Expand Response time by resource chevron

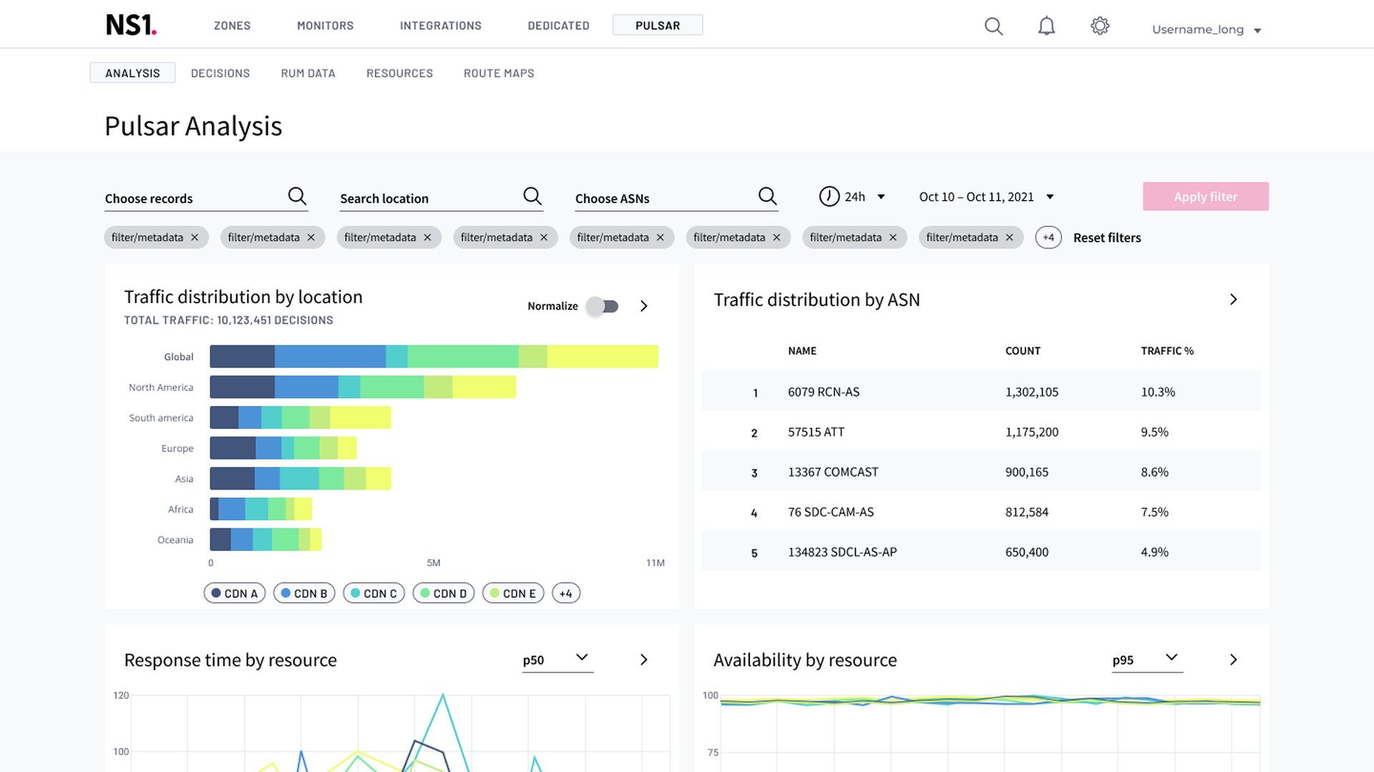tap(644, 660)
